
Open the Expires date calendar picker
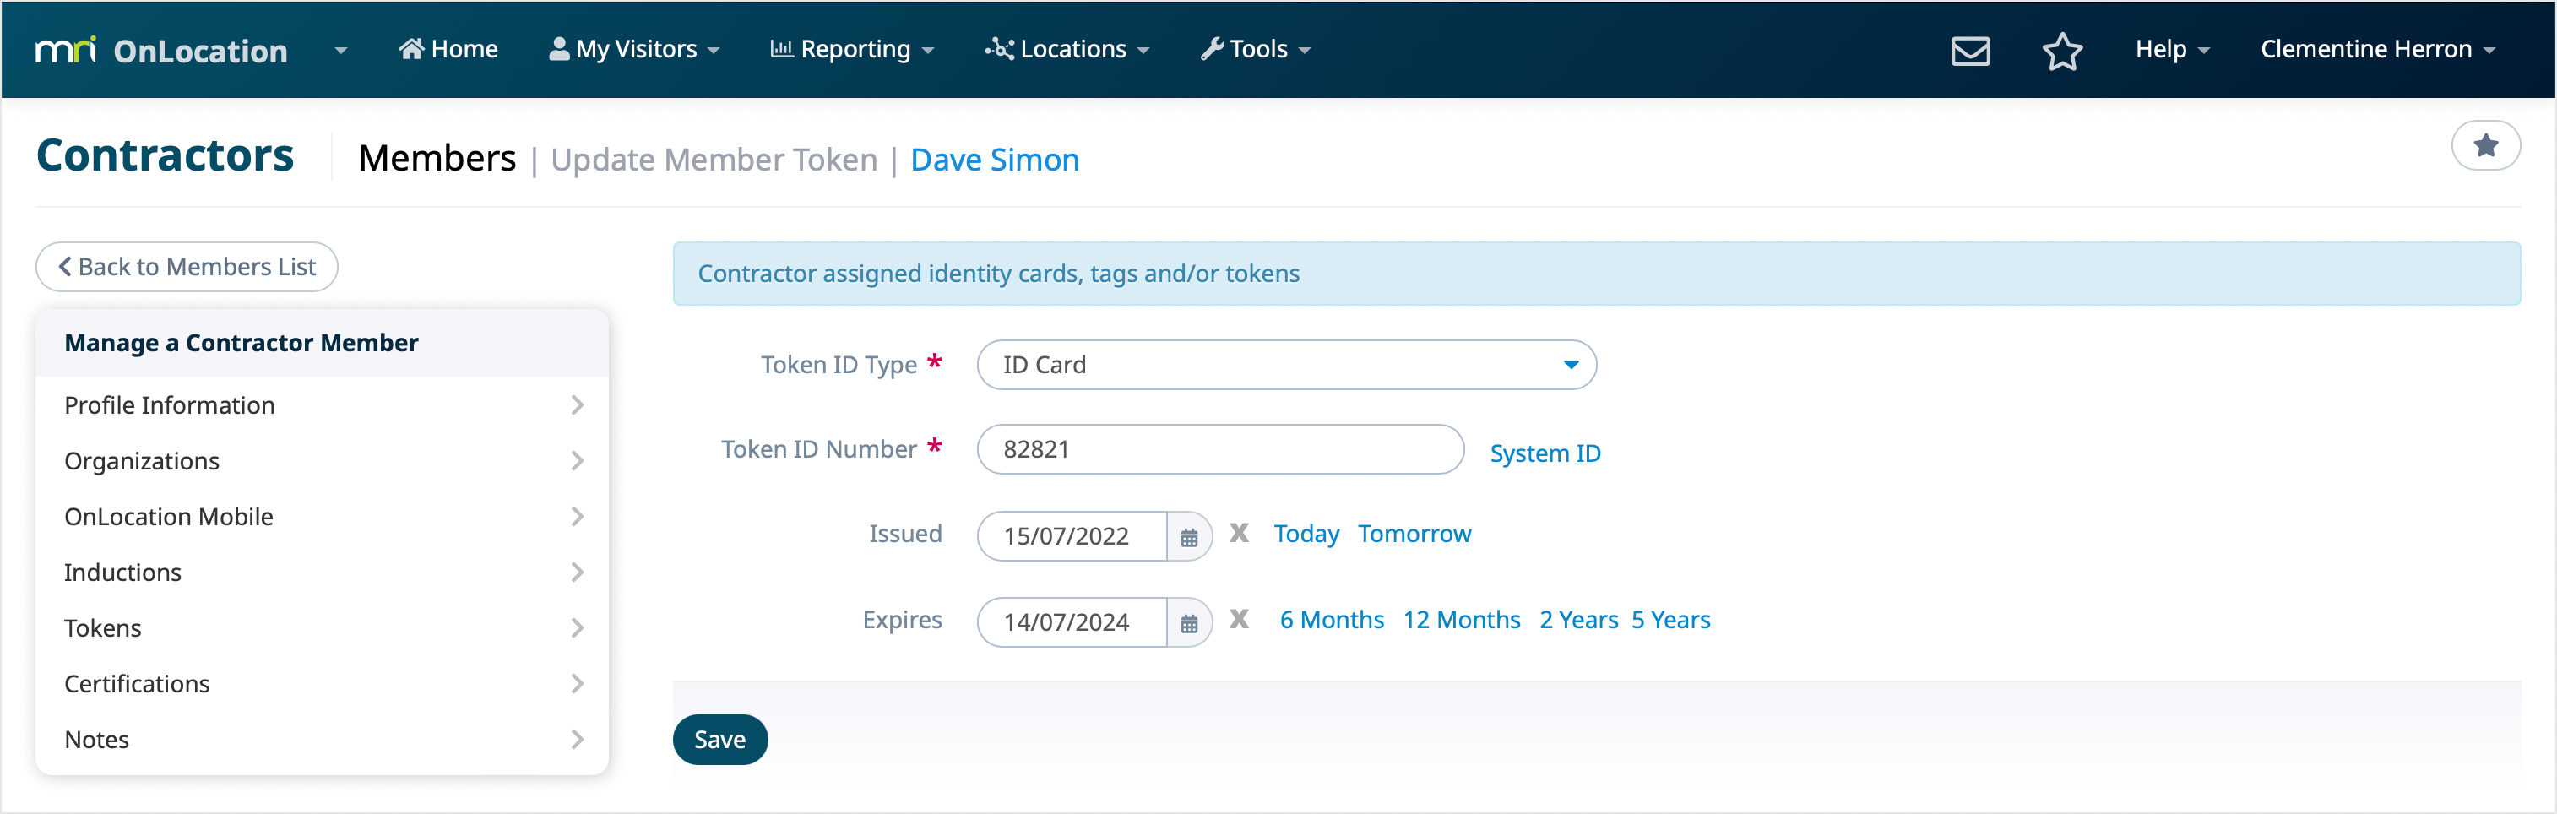coord(1189,622)
